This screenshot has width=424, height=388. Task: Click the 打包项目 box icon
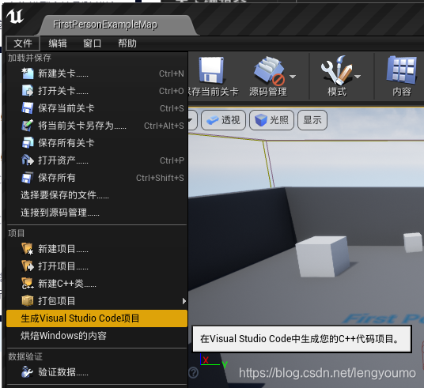[28, 301]
